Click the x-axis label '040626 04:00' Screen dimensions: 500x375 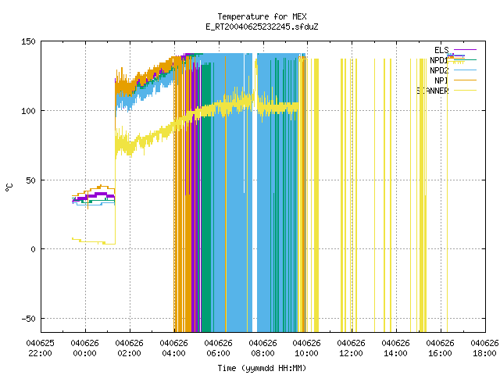[x=174, y=348]
